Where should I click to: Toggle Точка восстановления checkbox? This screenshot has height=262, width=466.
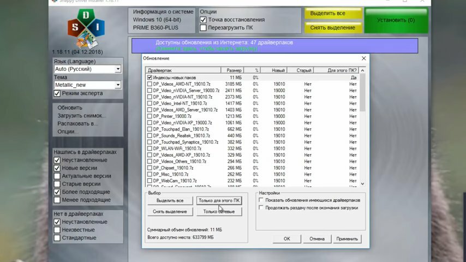point(203,20)
